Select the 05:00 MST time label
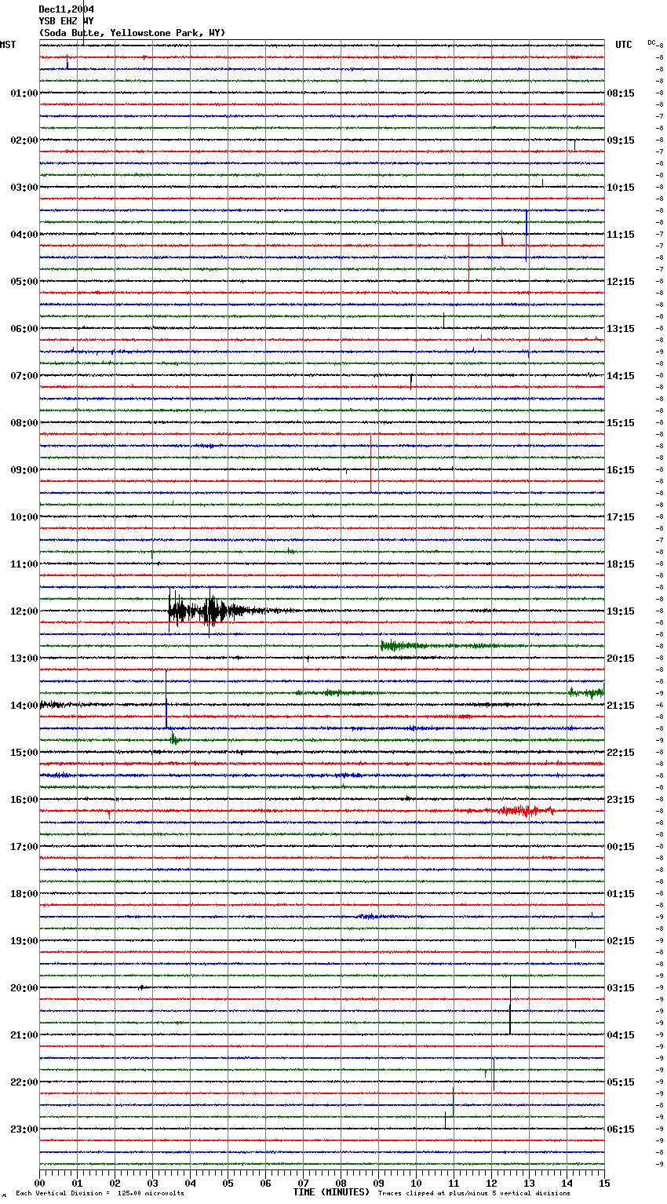Viewport: 667px width, 1204px height. tap(24, 282)
